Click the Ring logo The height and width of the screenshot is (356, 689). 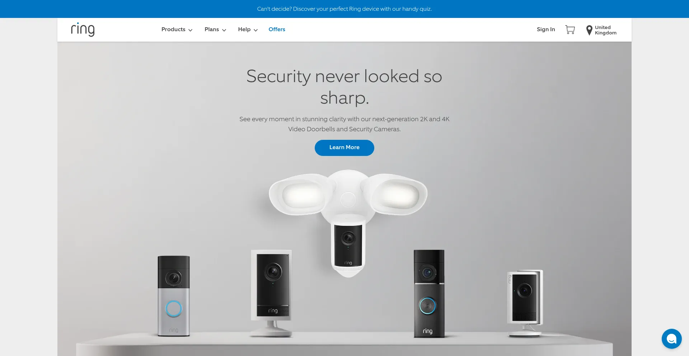pos(83,29)
